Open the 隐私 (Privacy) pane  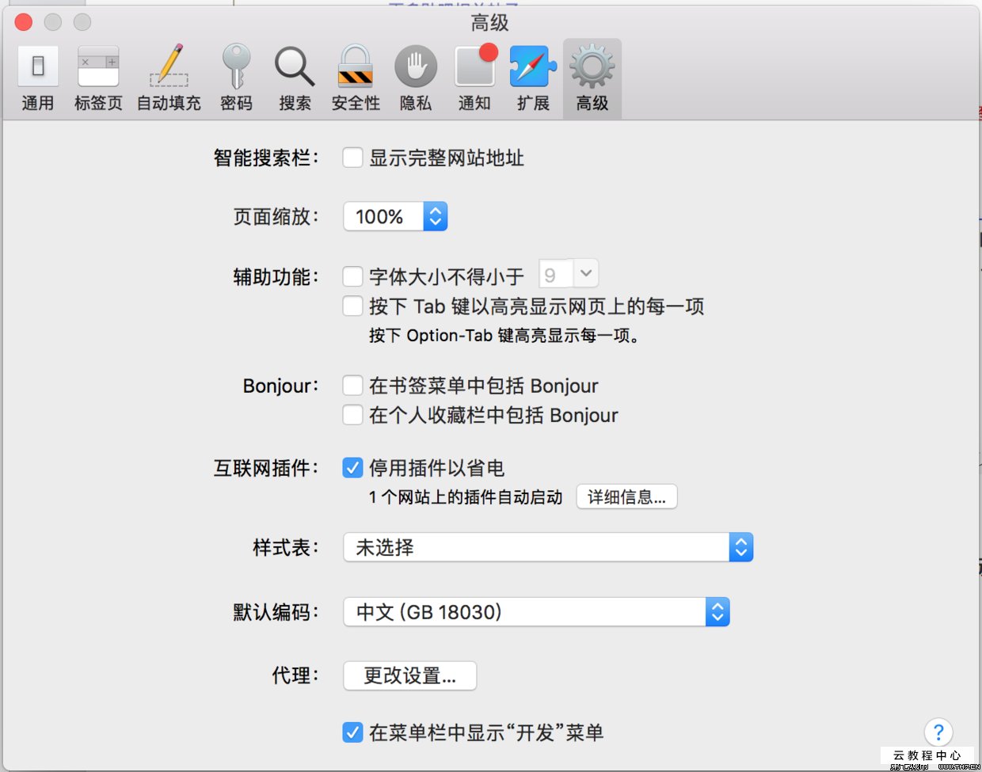415,75
